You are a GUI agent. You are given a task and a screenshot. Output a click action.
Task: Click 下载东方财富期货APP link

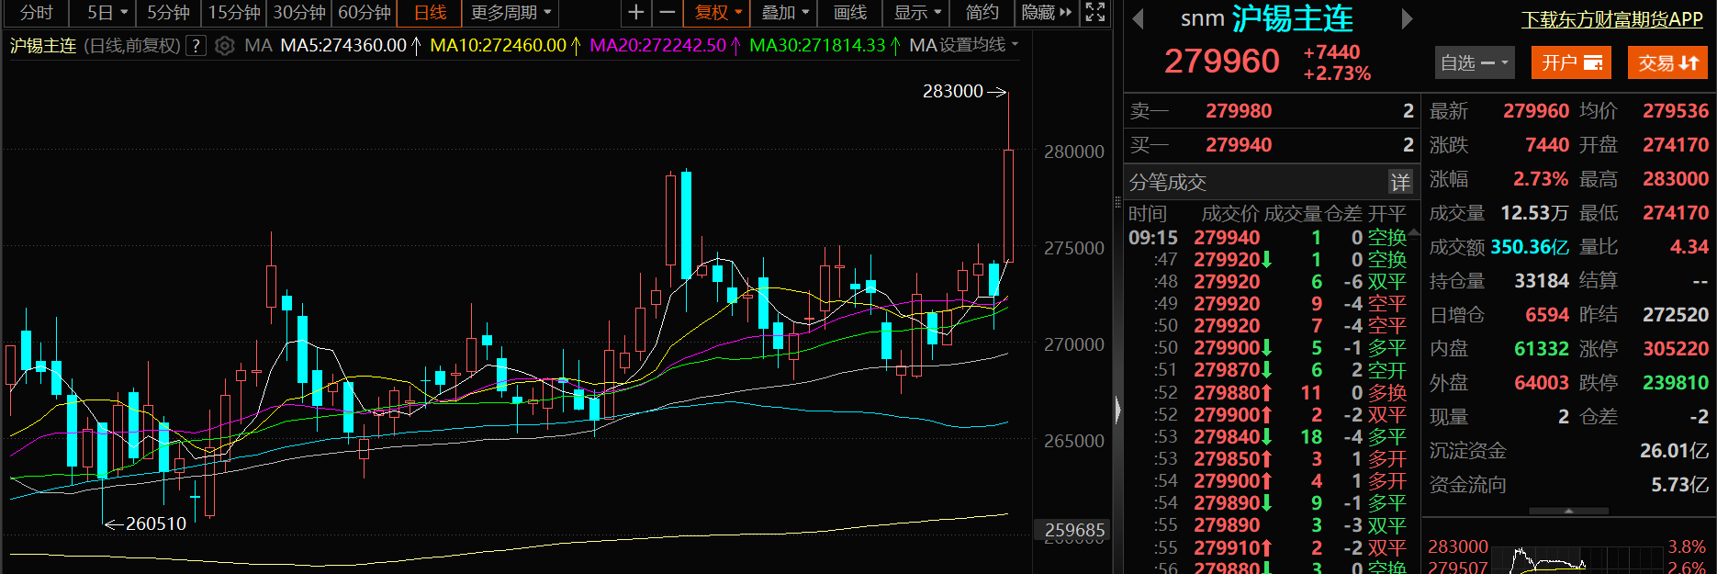pyautogui.click(x=1611, y=19)
